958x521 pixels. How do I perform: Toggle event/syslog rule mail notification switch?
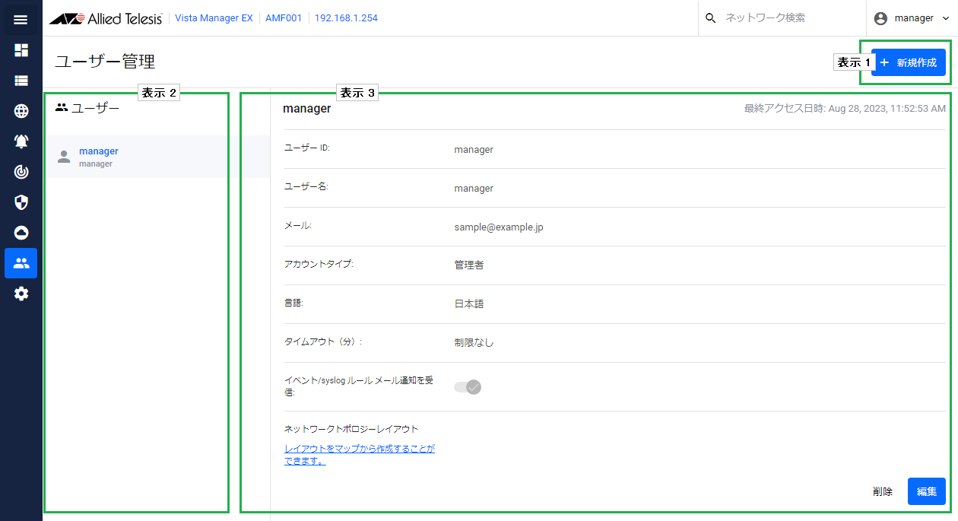pyautogui.click(x=468, y=387)
